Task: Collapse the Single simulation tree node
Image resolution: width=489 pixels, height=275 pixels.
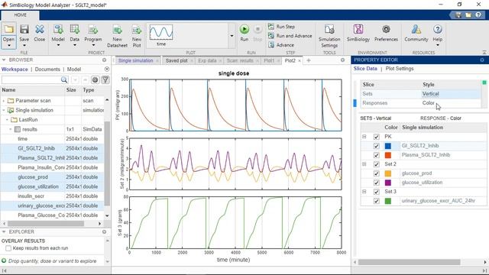Action: [3, 110]
